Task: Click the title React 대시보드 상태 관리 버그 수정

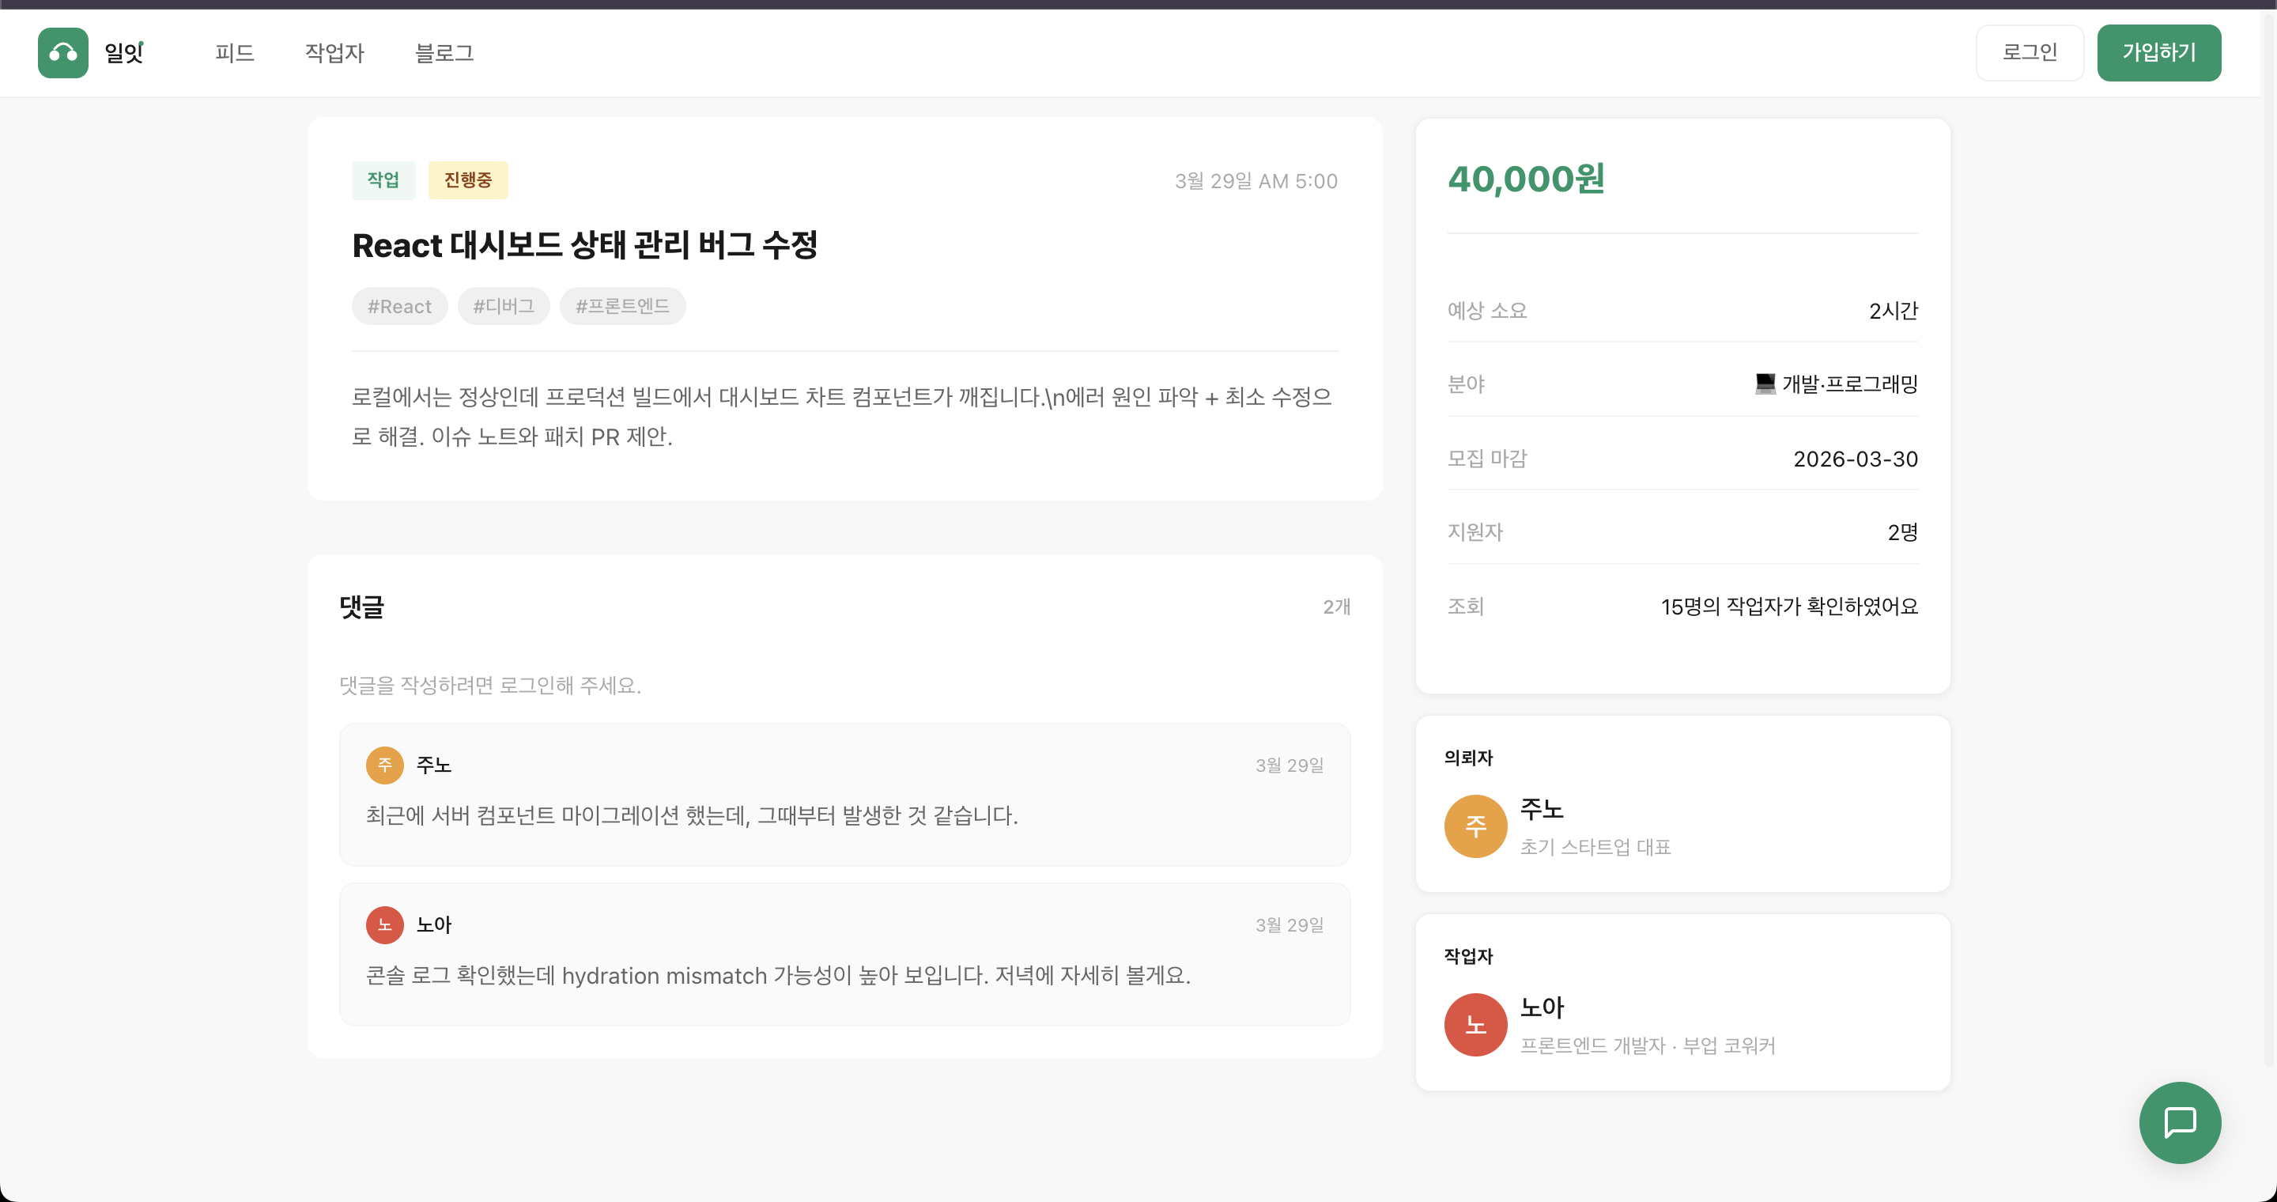Action: click(x=584, y=245)
